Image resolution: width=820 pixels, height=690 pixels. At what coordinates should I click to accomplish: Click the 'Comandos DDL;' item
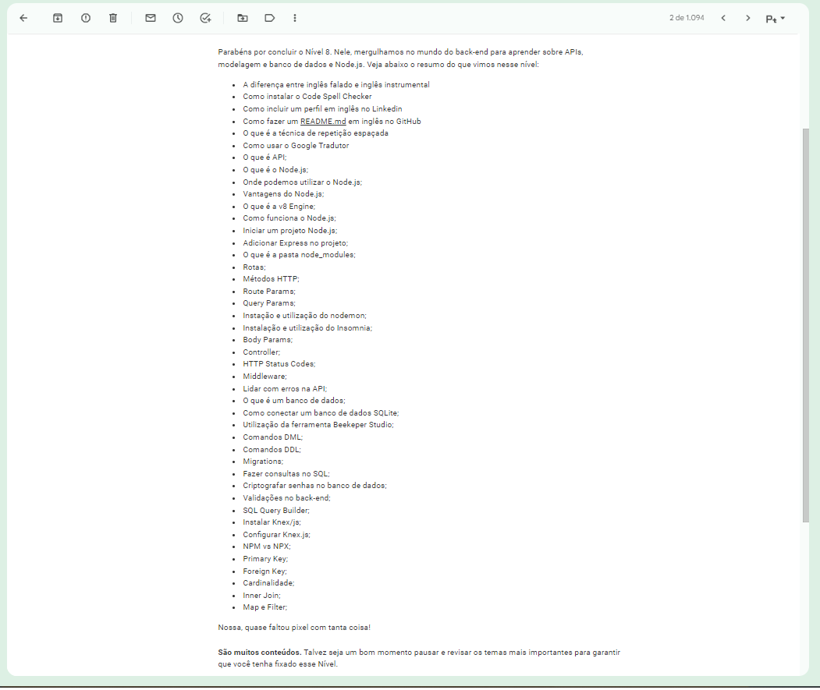(272, 450)
